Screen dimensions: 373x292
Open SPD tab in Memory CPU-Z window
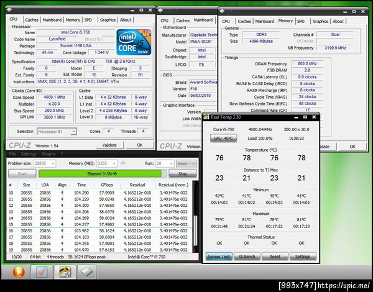[301, 21]
